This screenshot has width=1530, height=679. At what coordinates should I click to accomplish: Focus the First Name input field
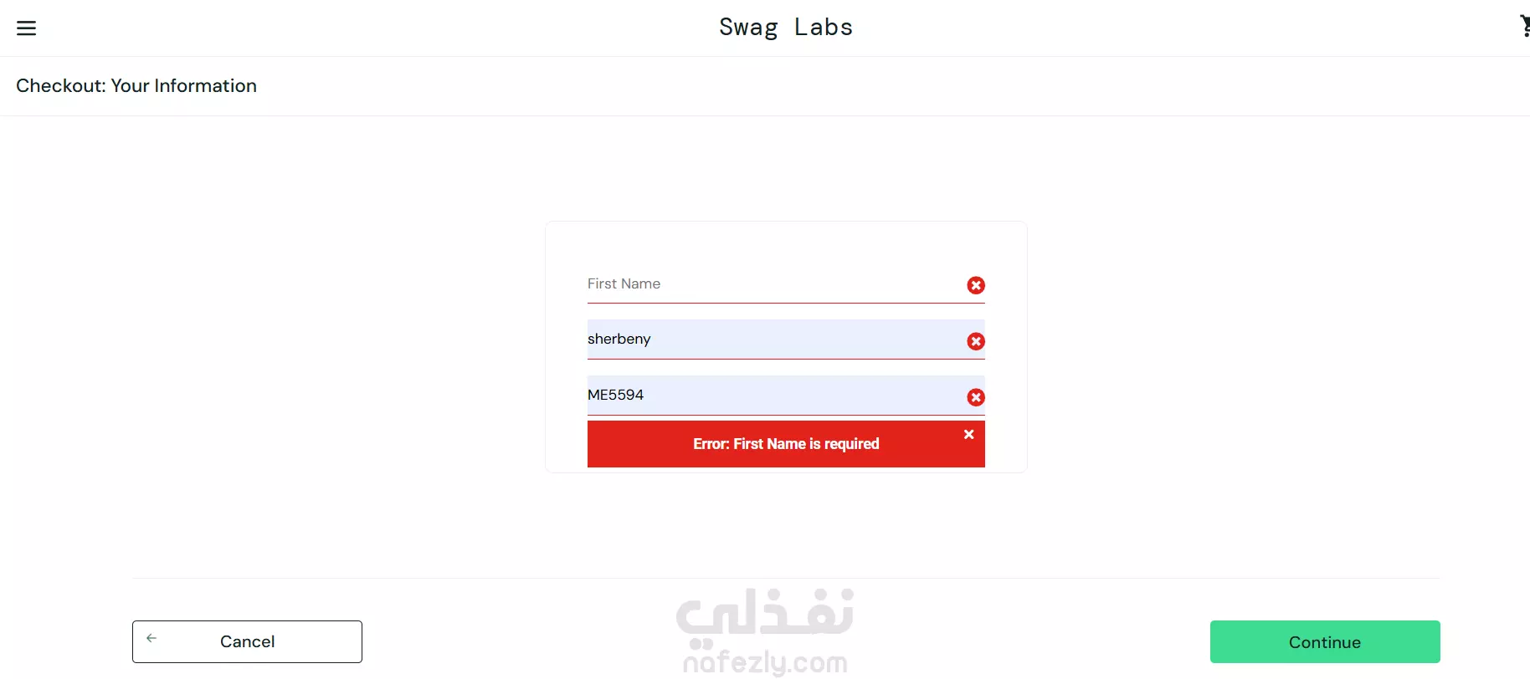tap(786, 284)
